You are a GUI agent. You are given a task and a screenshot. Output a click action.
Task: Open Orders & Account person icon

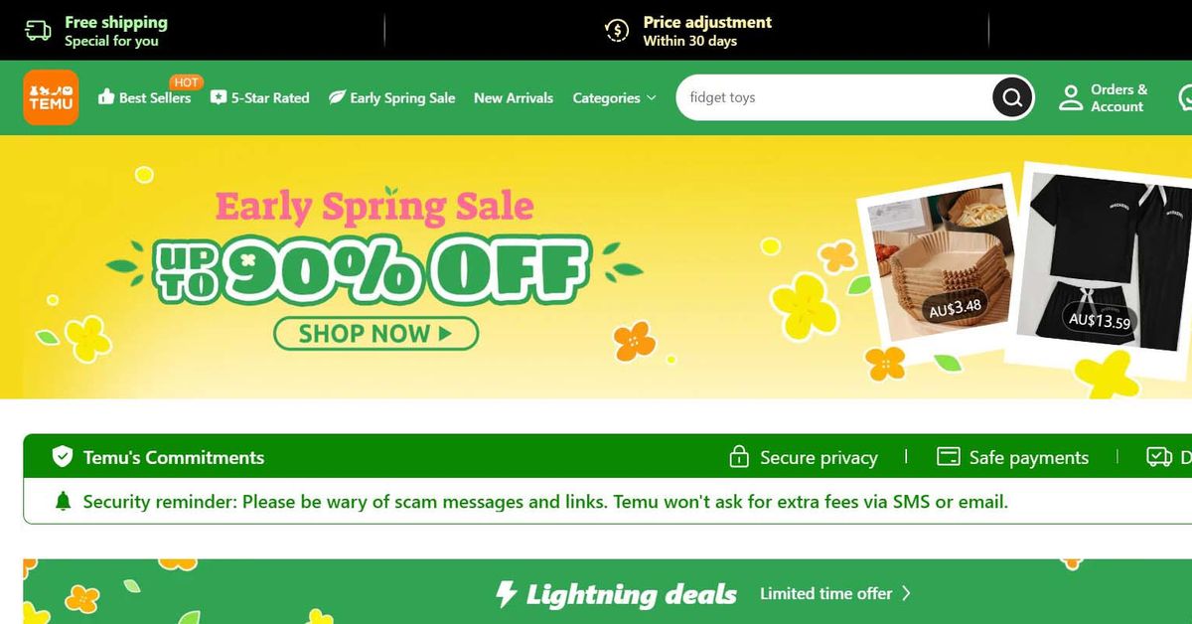tap(1071, 97)
